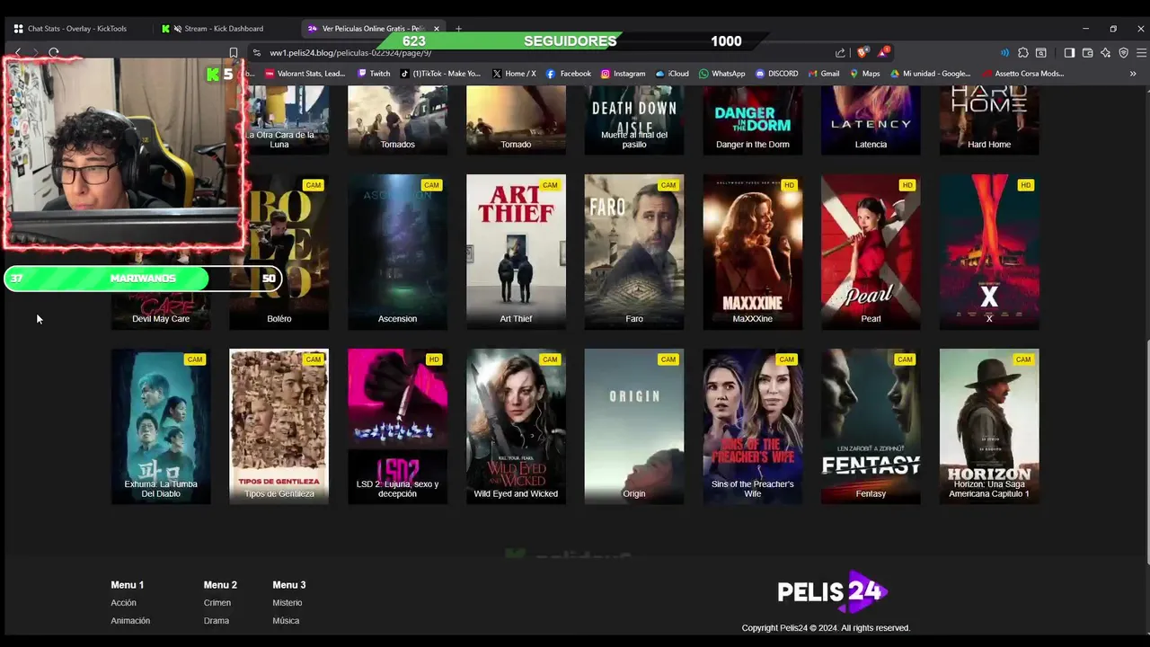Open the Extensions puzzle-piece icon
This screenshot has width=1150, height=647.
1022,53
